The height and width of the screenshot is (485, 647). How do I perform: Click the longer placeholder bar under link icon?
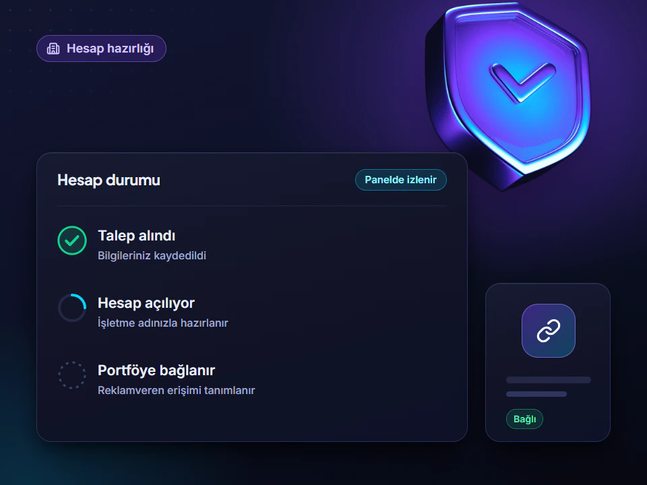click(549, 380)
